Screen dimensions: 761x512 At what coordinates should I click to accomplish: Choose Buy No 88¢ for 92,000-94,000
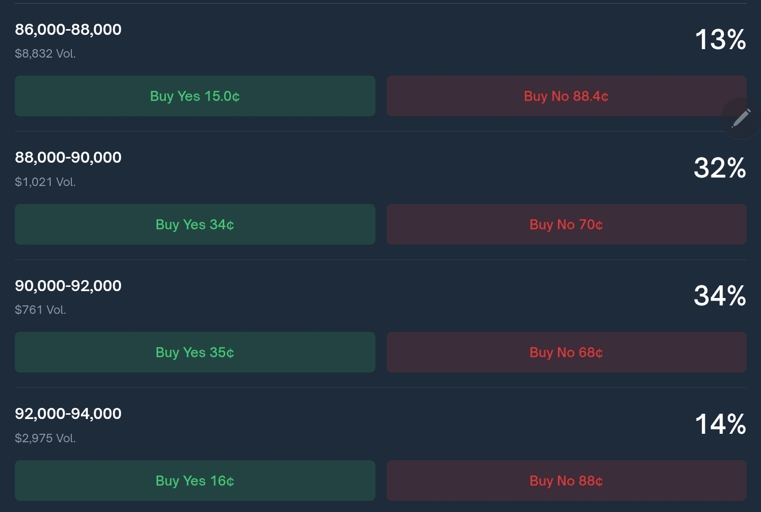(566, 481)
